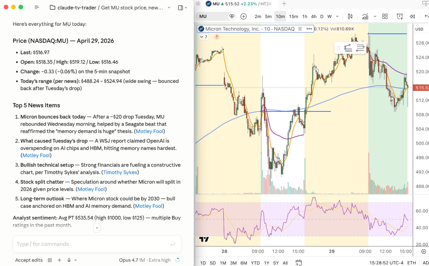The image size is (429, 266).
Task: Expand the more timeframes dropdown arrow
Action: pyautogui.click(x=336, y=16)
